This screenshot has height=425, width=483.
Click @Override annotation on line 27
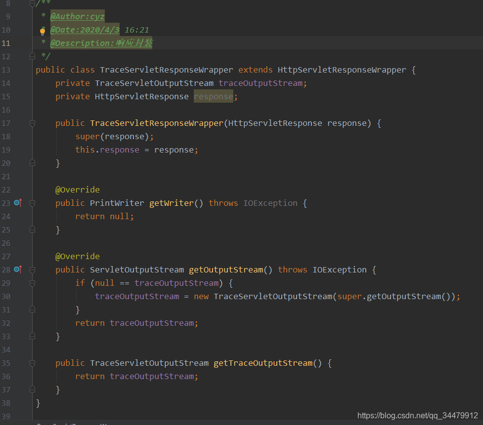pyautogui.click(x=77, y=257)
